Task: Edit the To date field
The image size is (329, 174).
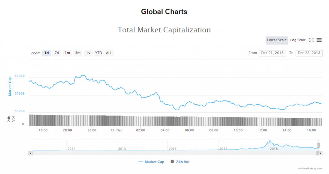Action: click(309, 53)
